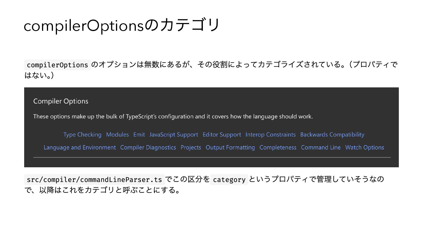
Task: Open the Type Checking category link
Action: click(x=82, y=135)
